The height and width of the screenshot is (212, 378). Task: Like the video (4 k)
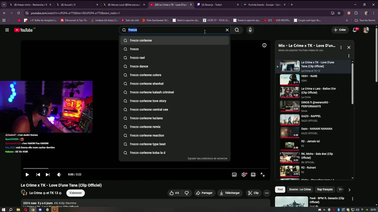click(x=174, y=193)
